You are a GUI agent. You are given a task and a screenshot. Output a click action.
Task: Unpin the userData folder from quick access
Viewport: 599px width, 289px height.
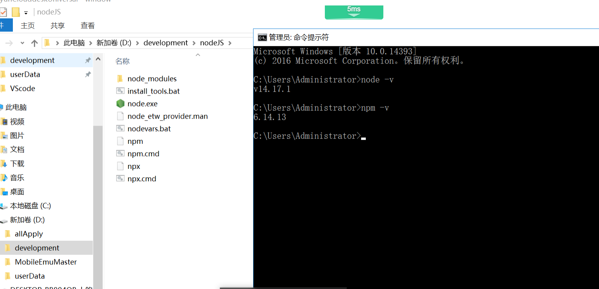click(x=89, y=74)
